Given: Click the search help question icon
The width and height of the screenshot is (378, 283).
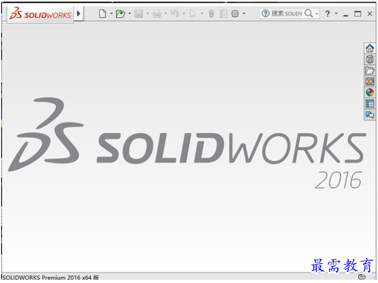Looking at the screenshot, I should [x=265, y=13].
